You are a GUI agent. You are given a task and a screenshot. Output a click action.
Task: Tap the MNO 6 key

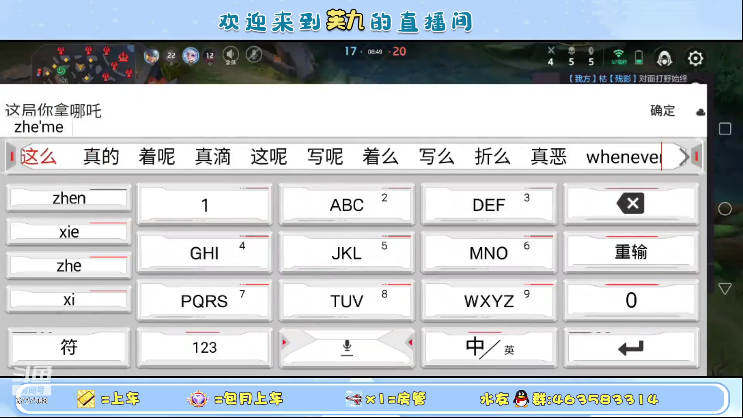click(x=489, y=253)
